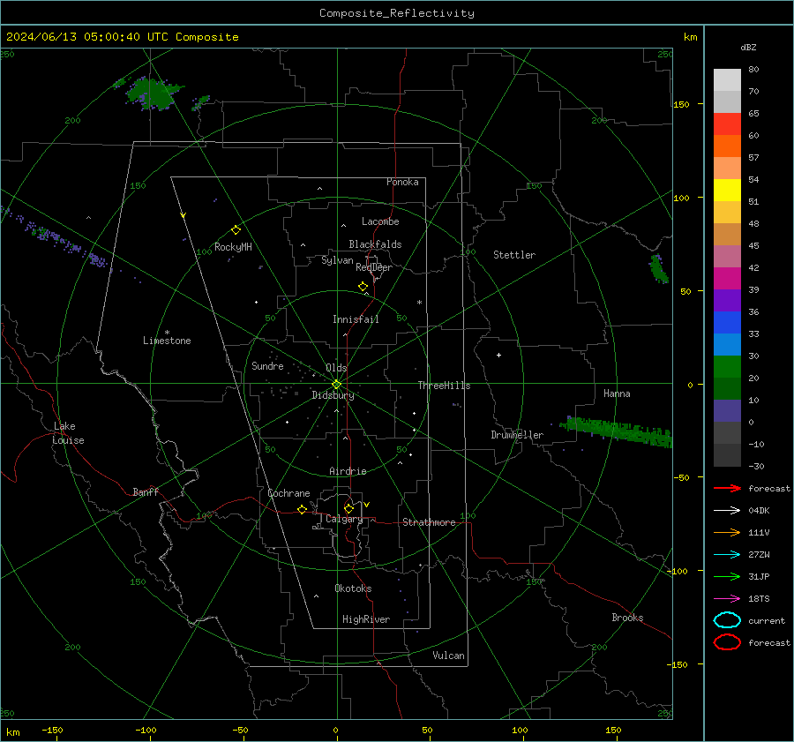
Task: Click the Innisfail city label
Action: coord(356,319)
